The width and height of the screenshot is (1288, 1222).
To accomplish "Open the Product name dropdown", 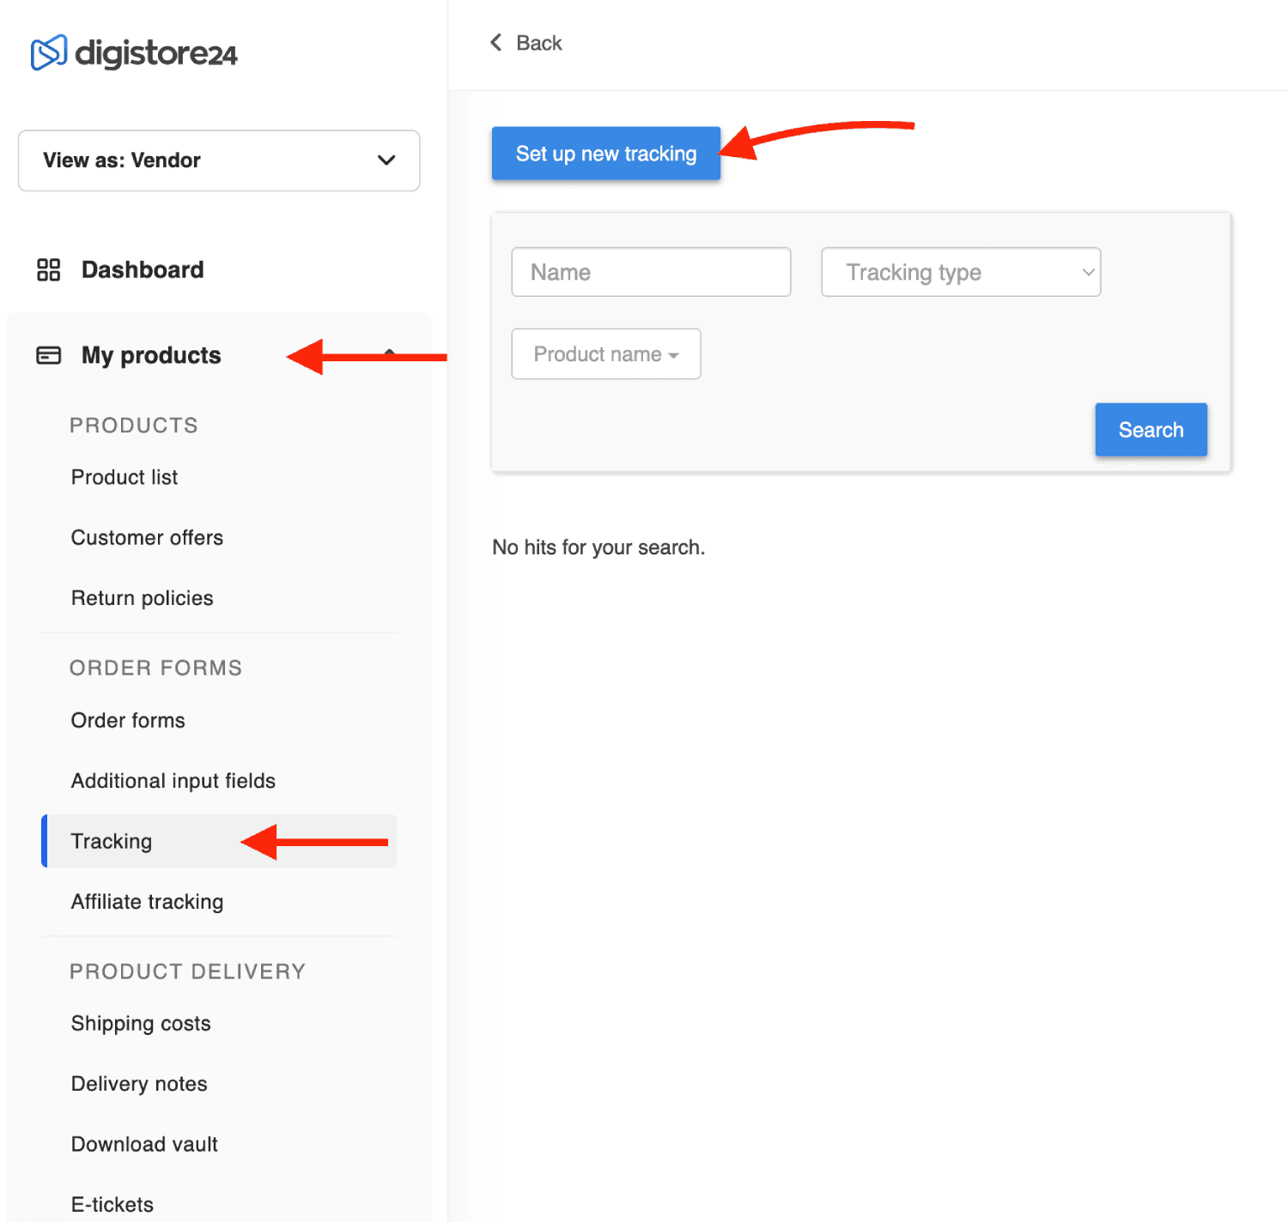I will pyautogui.click(x=606, y=354).
